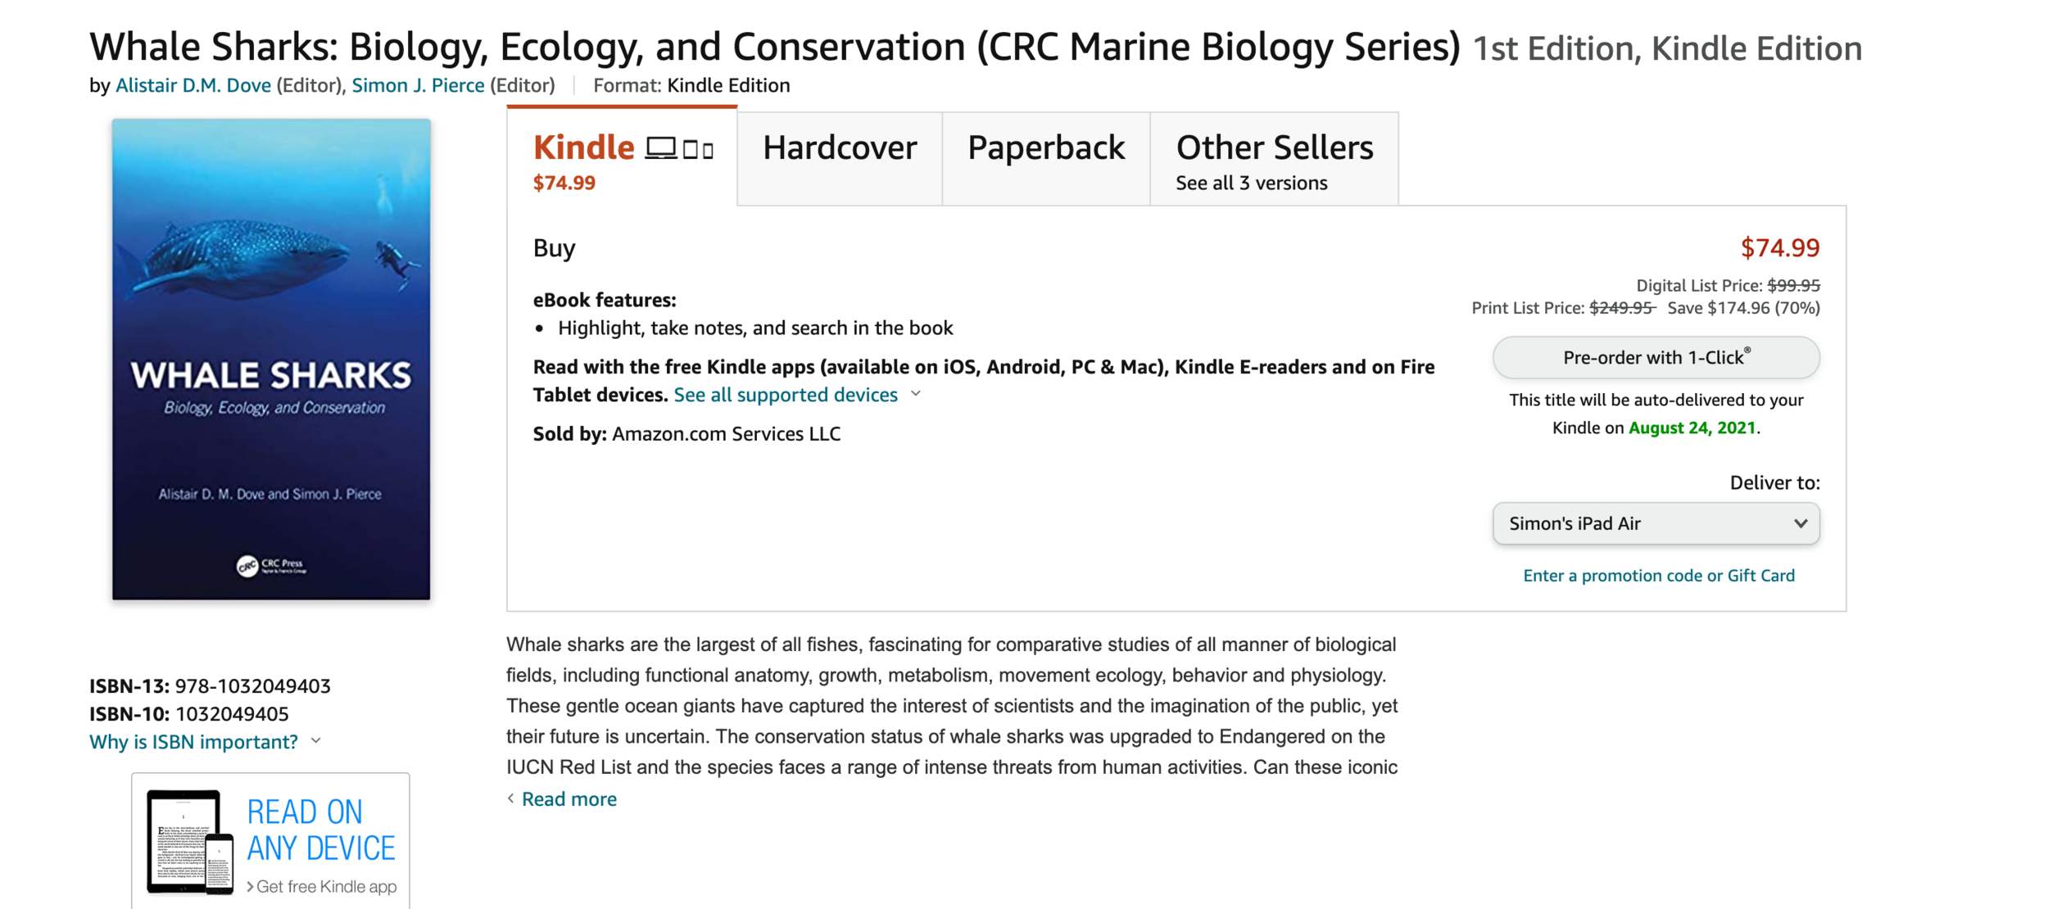Image resolution: width=2048 pixels, height=909 pixels.
Task: Click the Whale Sharks book cover image
Action: tap(271, 359)
